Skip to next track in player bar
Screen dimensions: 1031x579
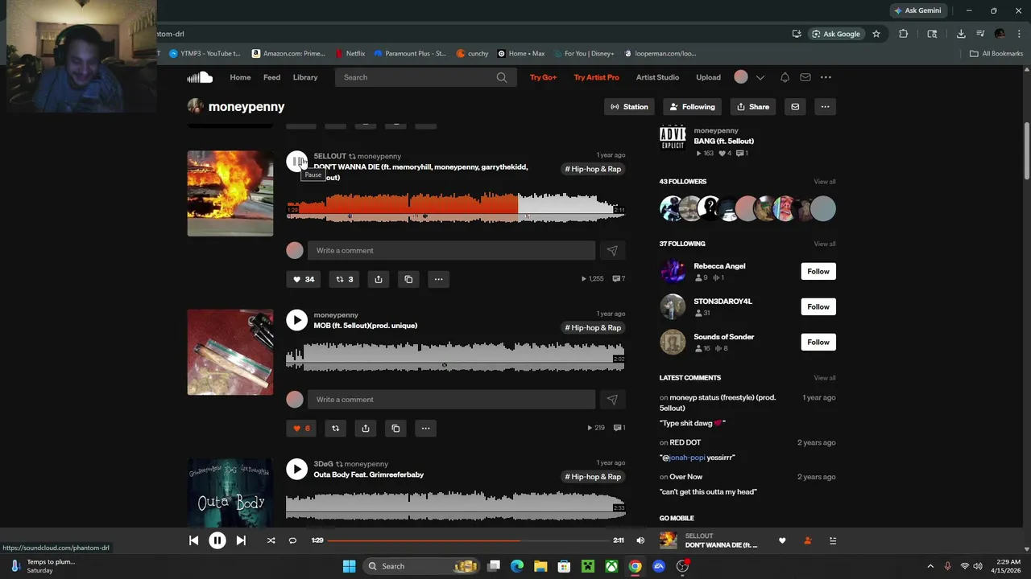click(x=241, y=540)
